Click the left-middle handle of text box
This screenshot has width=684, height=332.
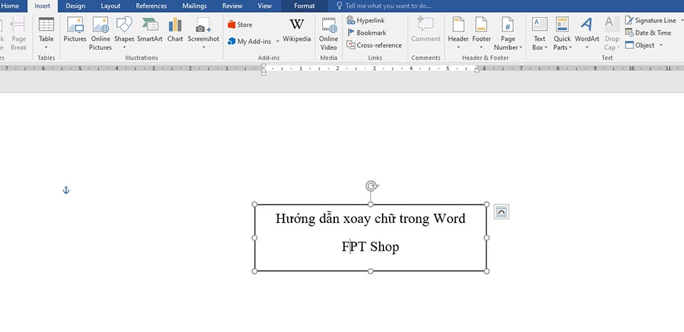pyautogui.click(x=255, y=238)
